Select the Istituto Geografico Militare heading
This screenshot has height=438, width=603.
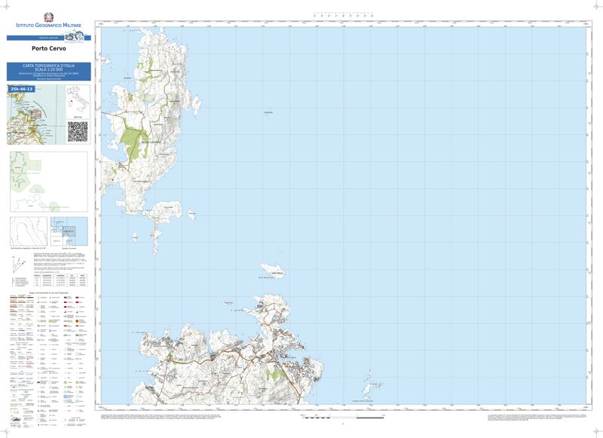[49, 26]
